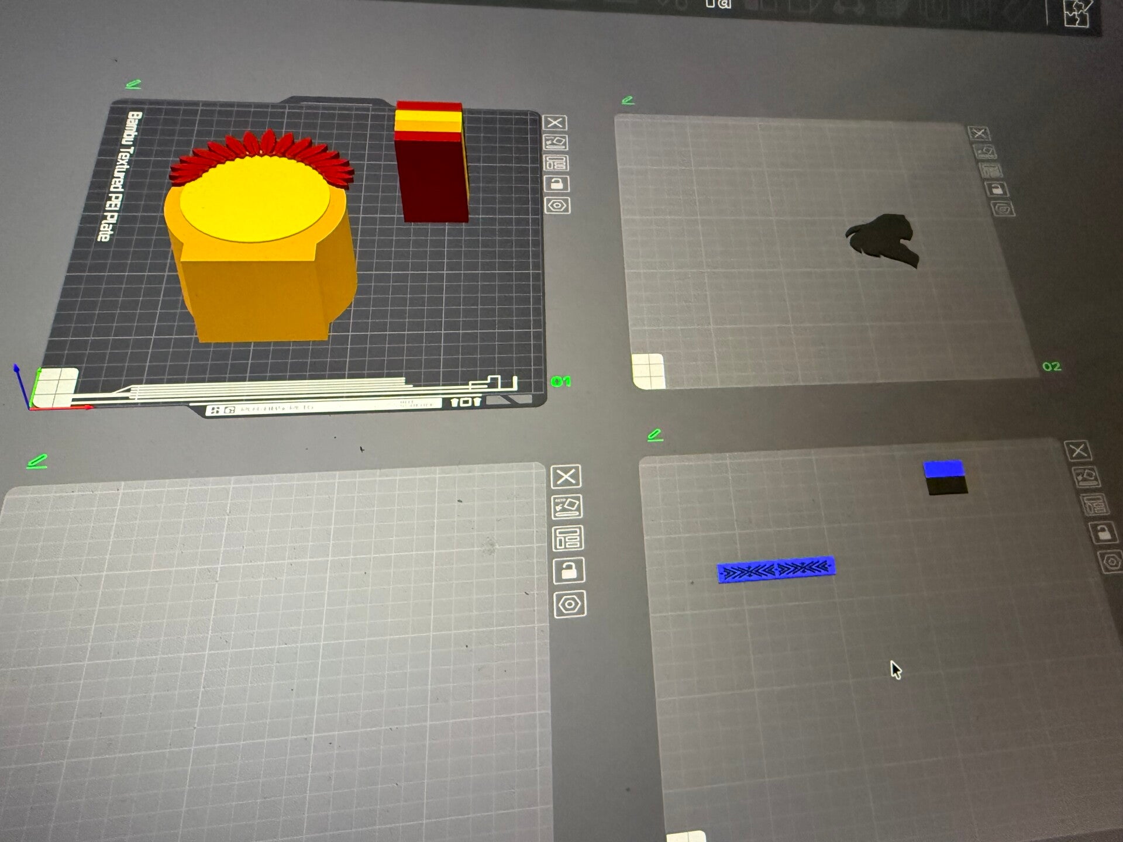Select the black lion head silhouette object
Viewport: 1123px width, 842px height.
(882, 240)
